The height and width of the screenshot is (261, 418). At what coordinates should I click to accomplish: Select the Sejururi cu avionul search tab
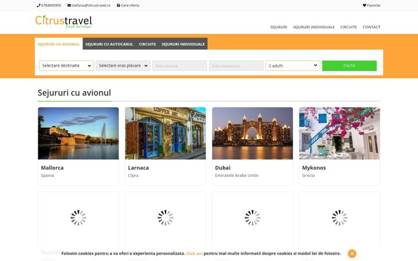59,44
